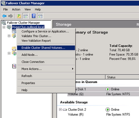Select Close Connection

pos(46,62)
